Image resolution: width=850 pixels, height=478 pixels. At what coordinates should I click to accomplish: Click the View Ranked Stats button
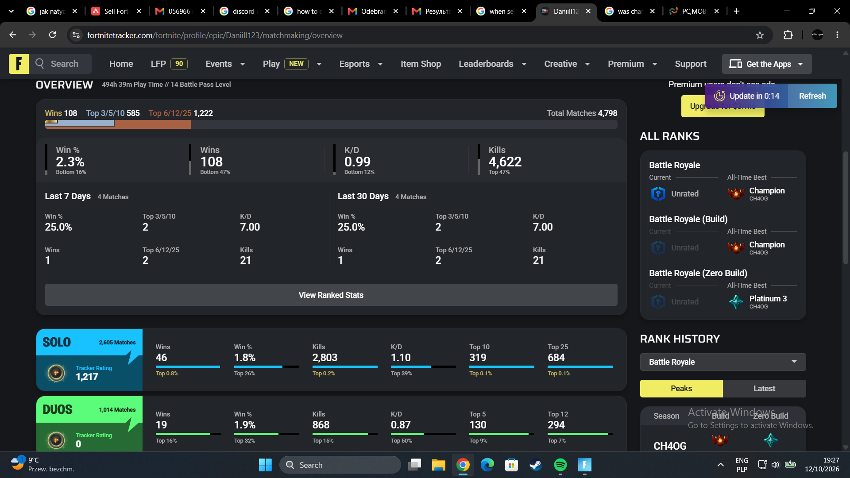(x=331, y=295)
